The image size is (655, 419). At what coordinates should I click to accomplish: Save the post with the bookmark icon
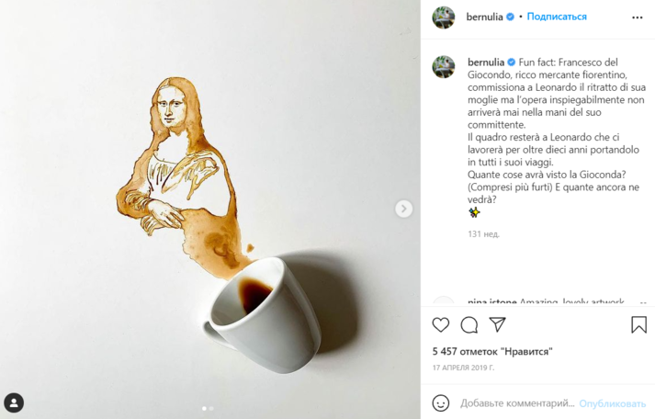pos(638,324)
